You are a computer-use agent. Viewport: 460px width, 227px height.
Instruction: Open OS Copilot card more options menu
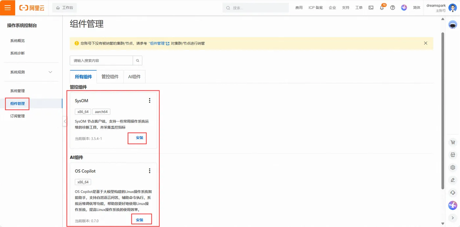pyautogui.click(x=149, y=171)
